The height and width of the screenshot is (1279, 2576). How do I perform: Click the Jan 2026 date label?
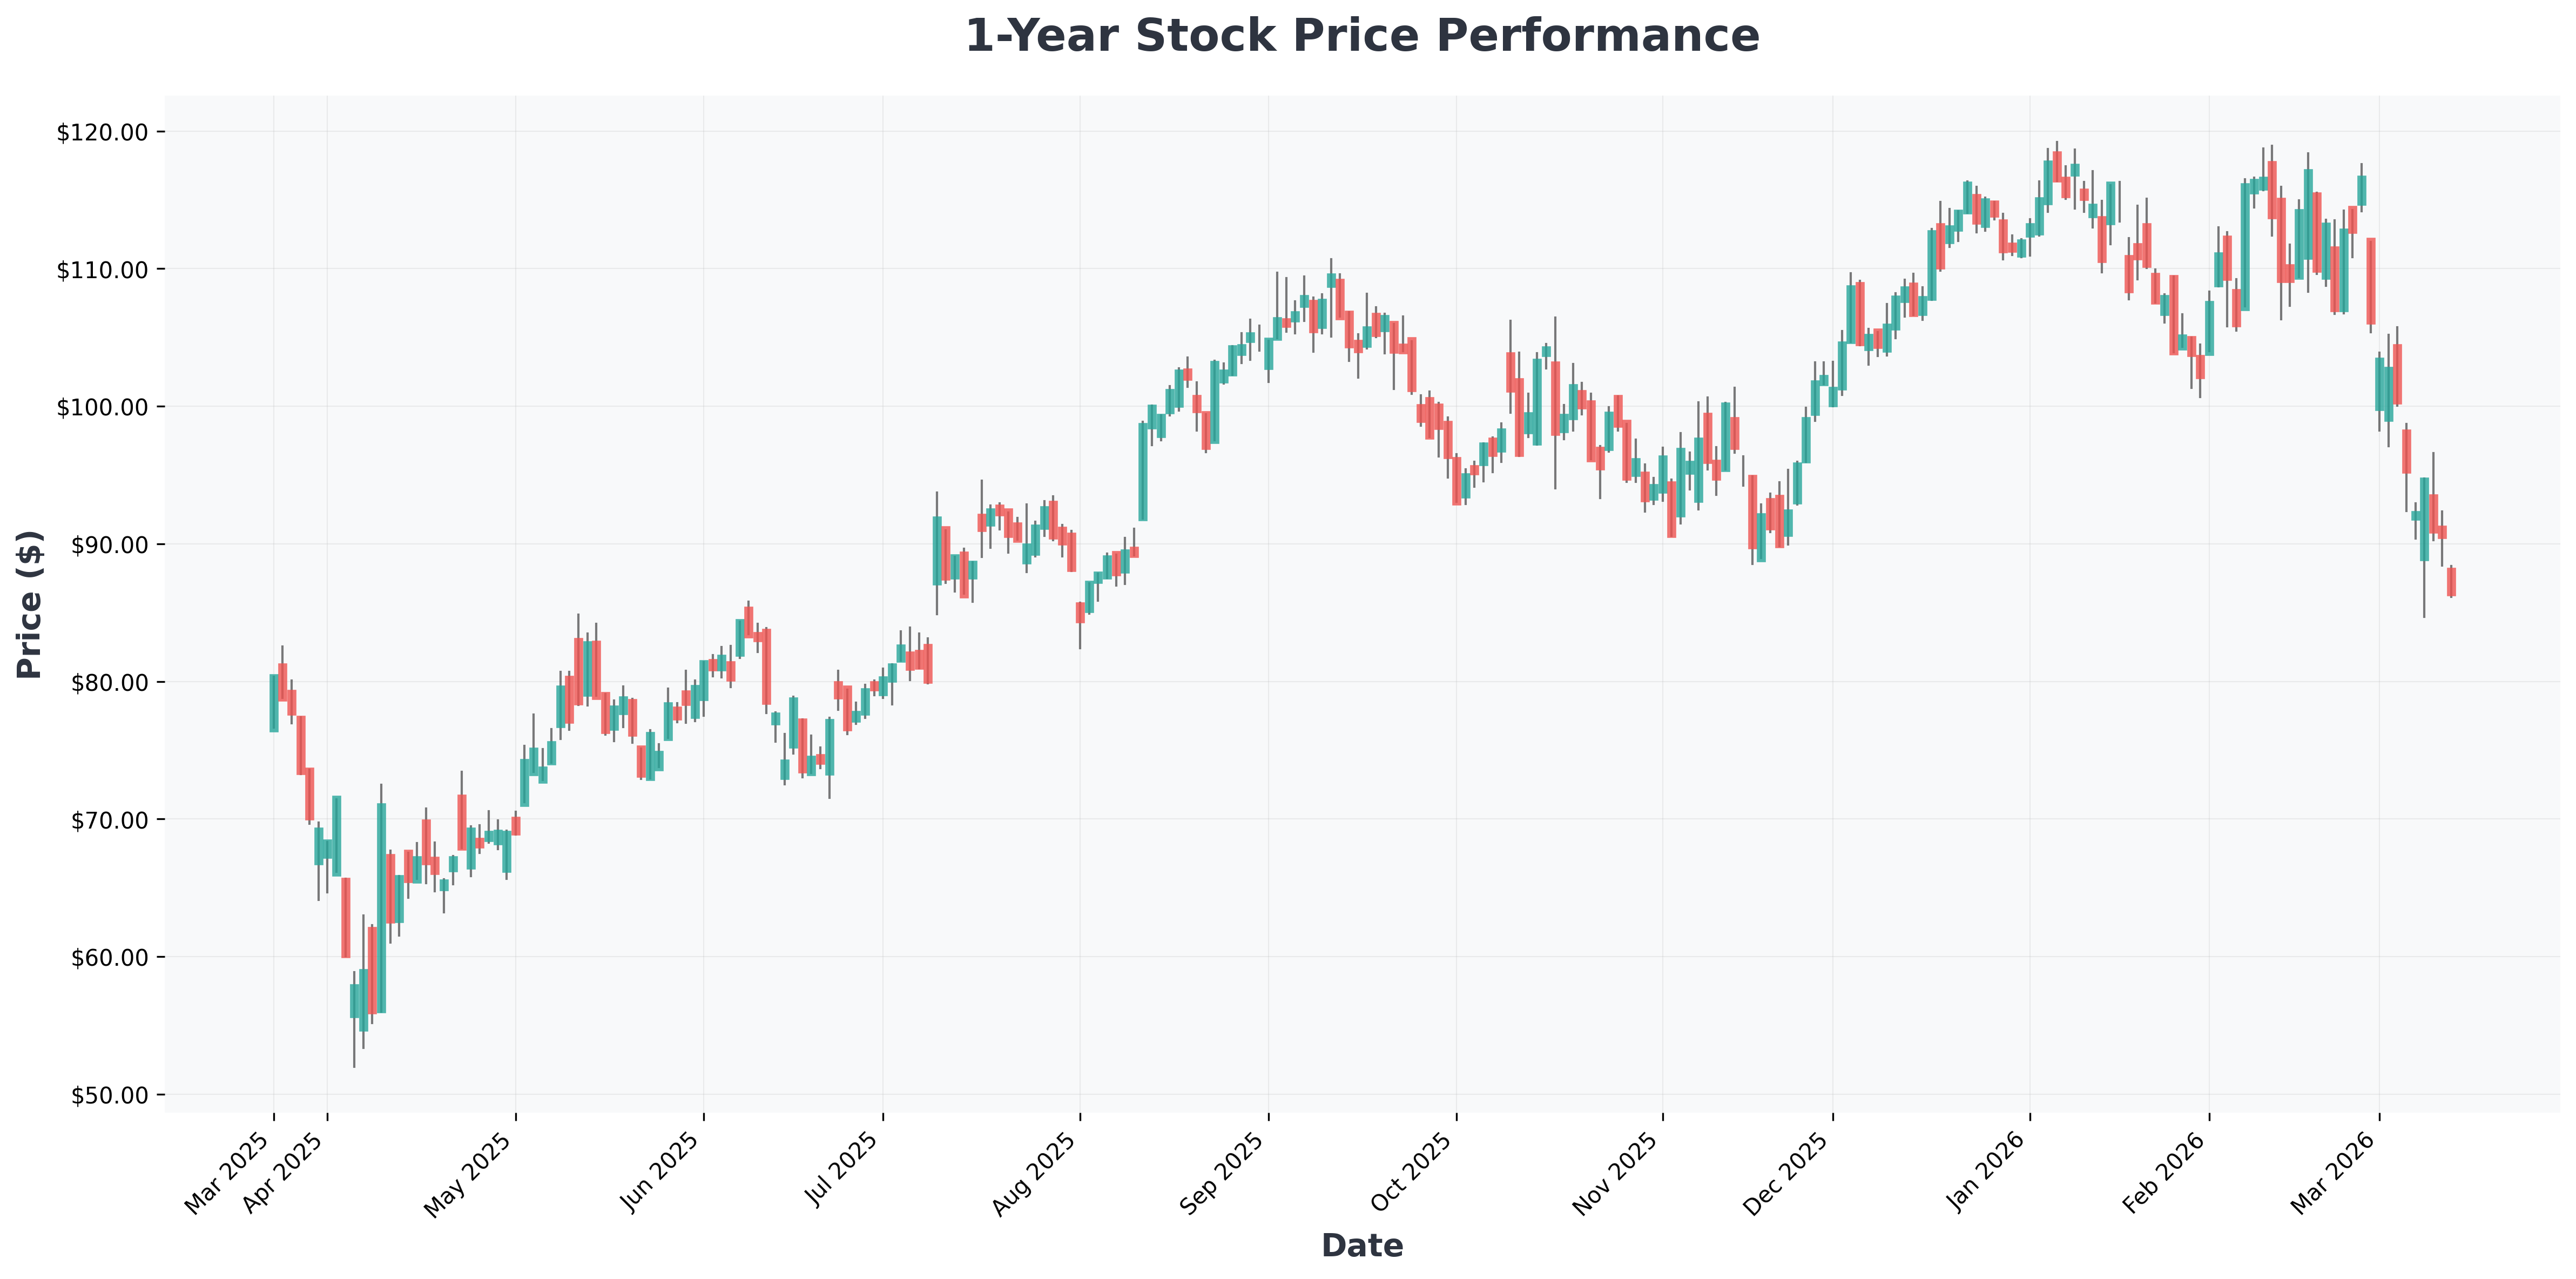1986,1172
